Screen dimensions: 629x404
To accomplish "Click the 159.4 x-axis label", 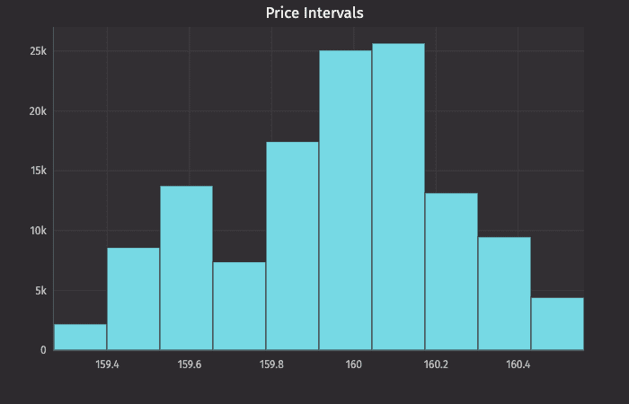I will point(107,364).
